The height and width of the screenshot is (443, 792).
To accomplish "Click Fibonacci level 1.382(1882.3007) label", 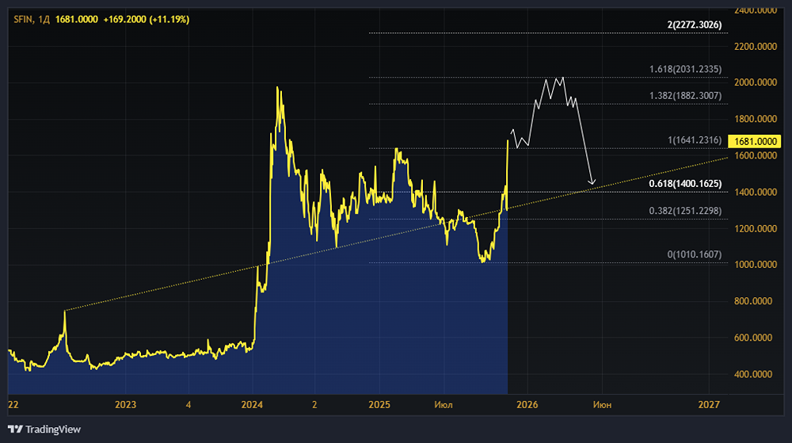I will (685, 96).
